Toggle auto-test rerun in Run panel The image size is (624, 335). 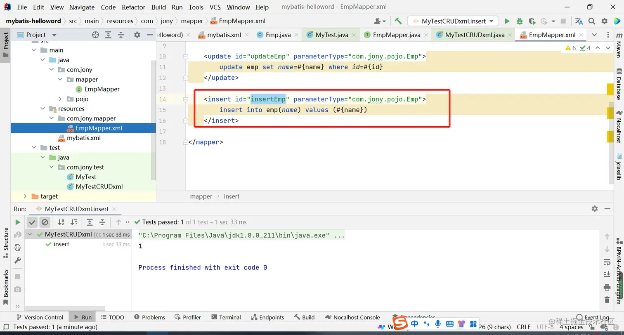[17, 248]
